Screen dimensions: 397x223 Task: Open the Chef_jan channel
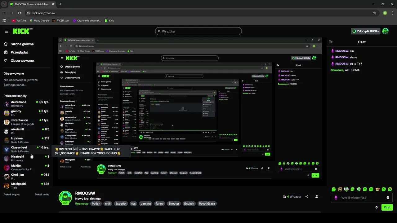tap(26, 177)
